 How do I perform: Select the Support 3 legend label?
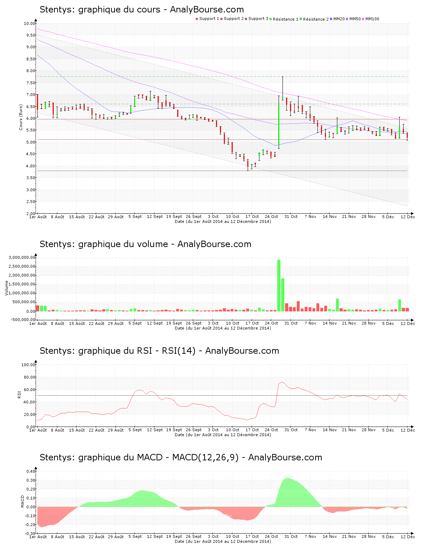[258, 18]
